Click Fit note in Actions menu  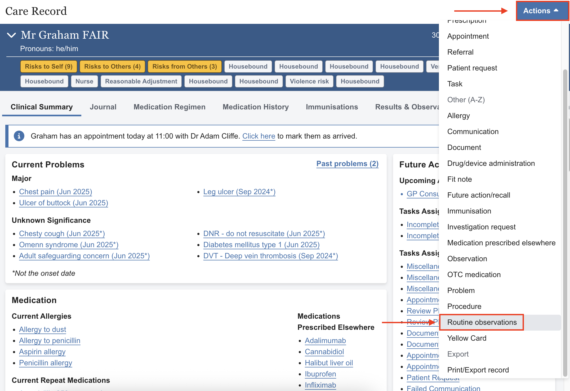coord(459,179)
